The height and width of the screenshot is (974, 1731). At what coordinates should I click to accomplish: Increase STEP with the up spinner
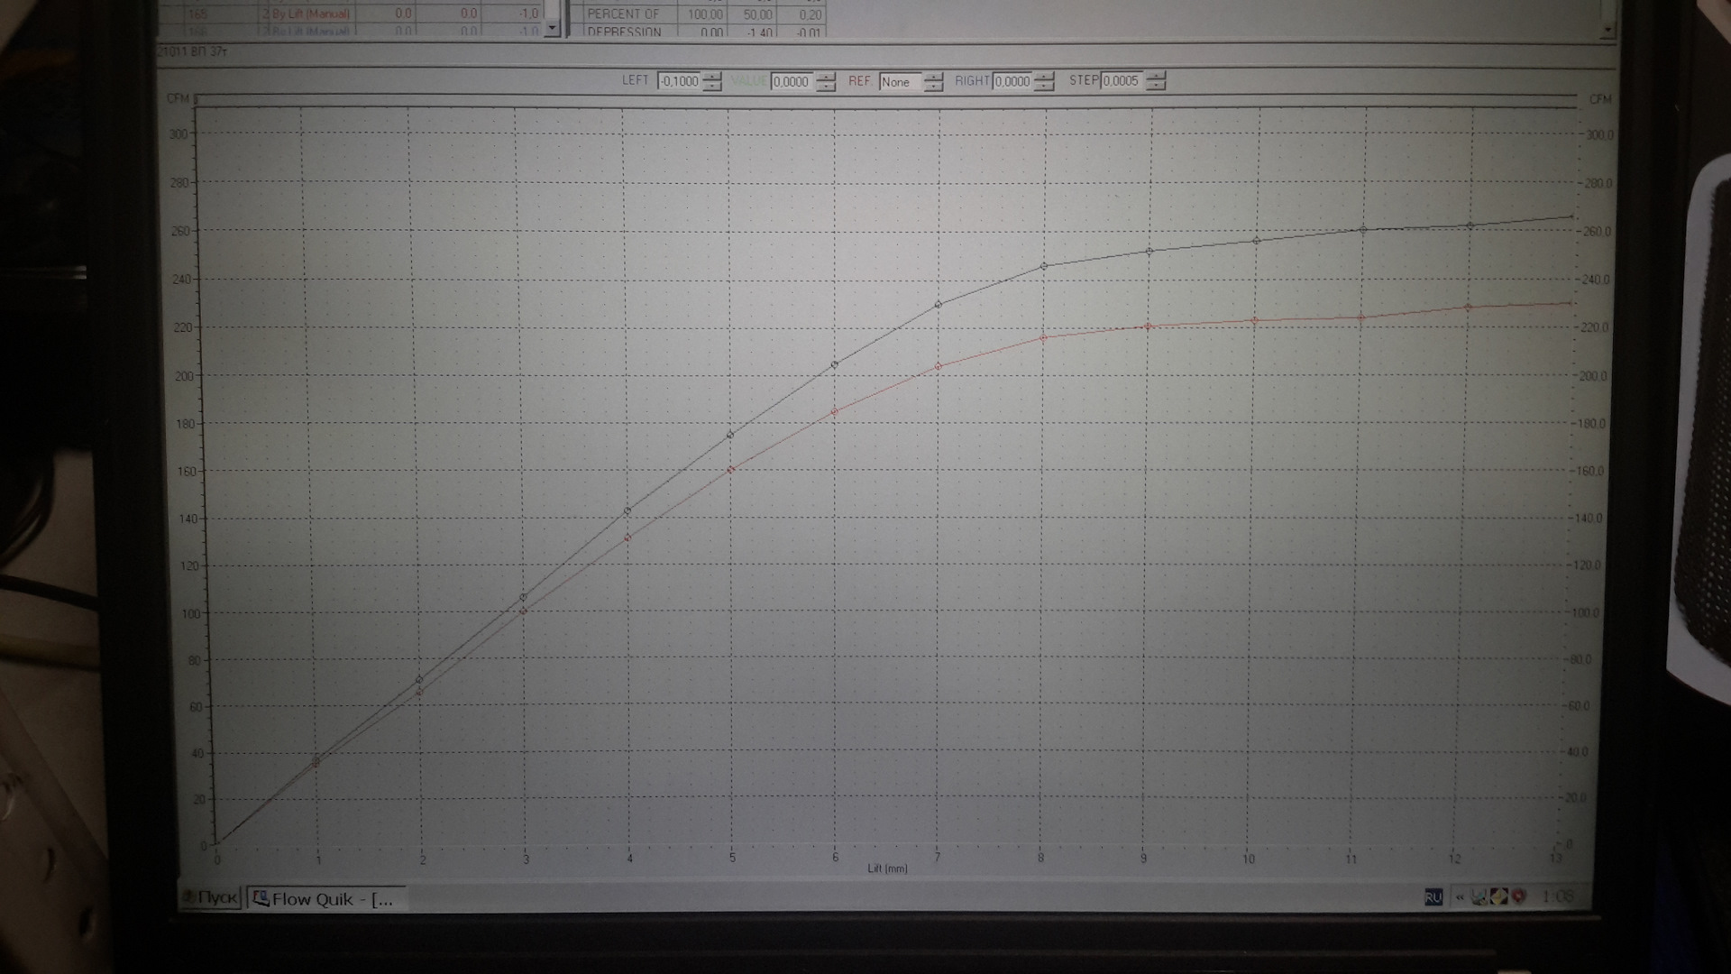1156,77
